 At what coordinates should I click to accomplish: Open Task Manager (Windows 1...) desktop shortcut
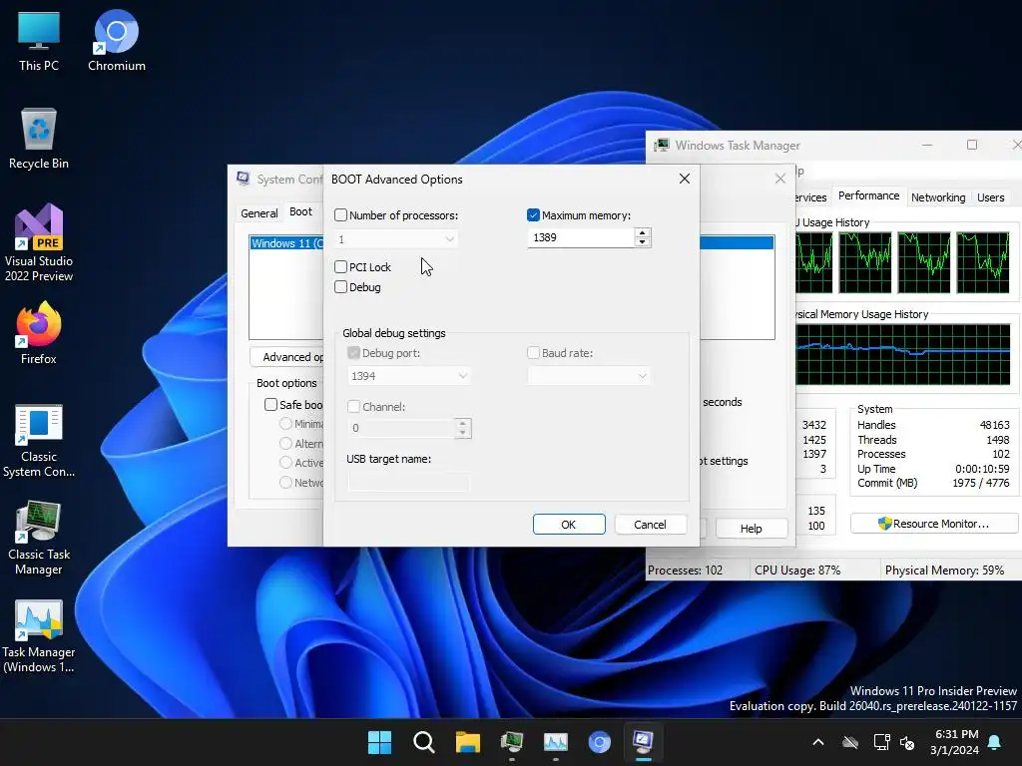point(39,635)
